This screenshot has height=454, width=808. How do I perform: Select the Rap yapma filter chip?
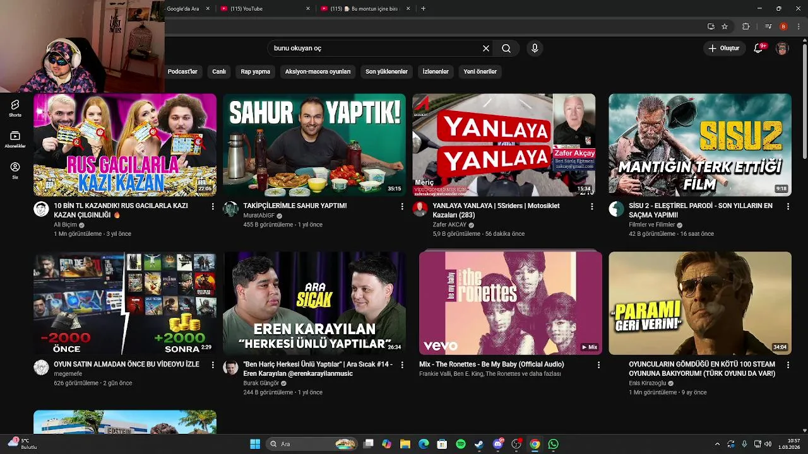255,71
